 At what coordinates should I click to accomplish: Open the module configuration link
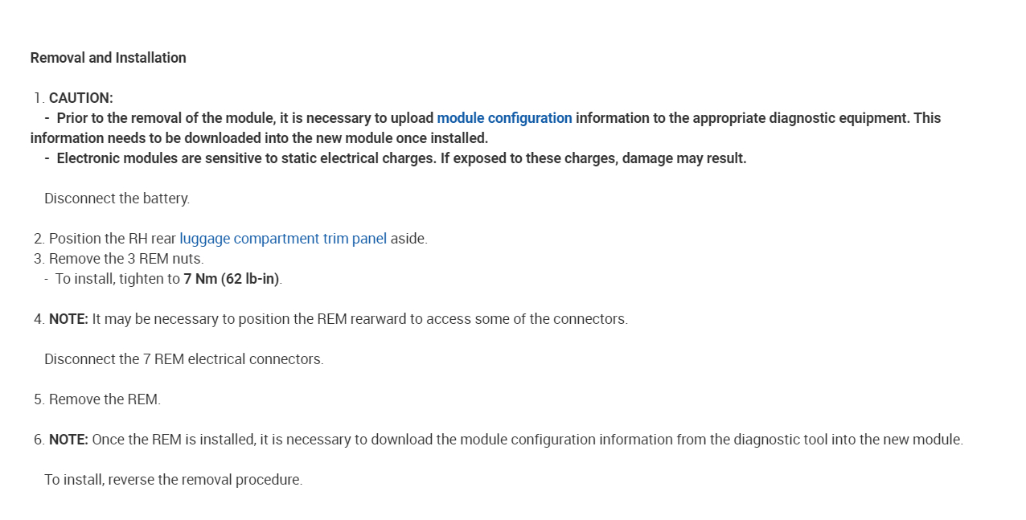point(504,118)
